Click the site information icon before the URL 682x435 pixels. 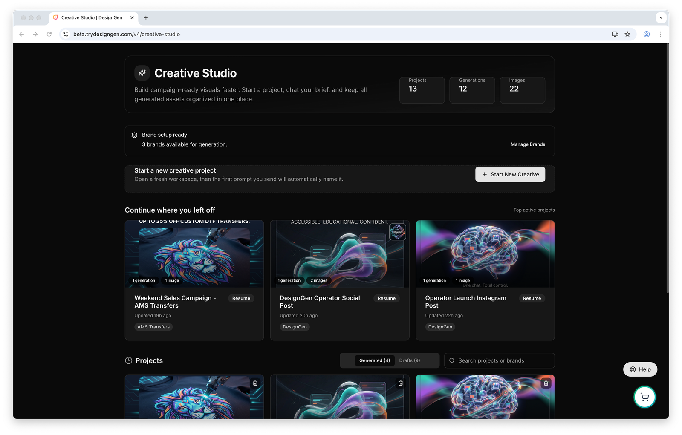coord(65,34)
